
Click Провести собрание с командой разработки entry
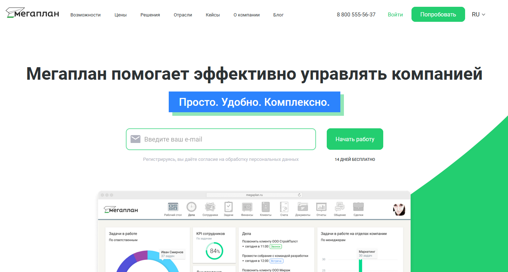(275, 256)
